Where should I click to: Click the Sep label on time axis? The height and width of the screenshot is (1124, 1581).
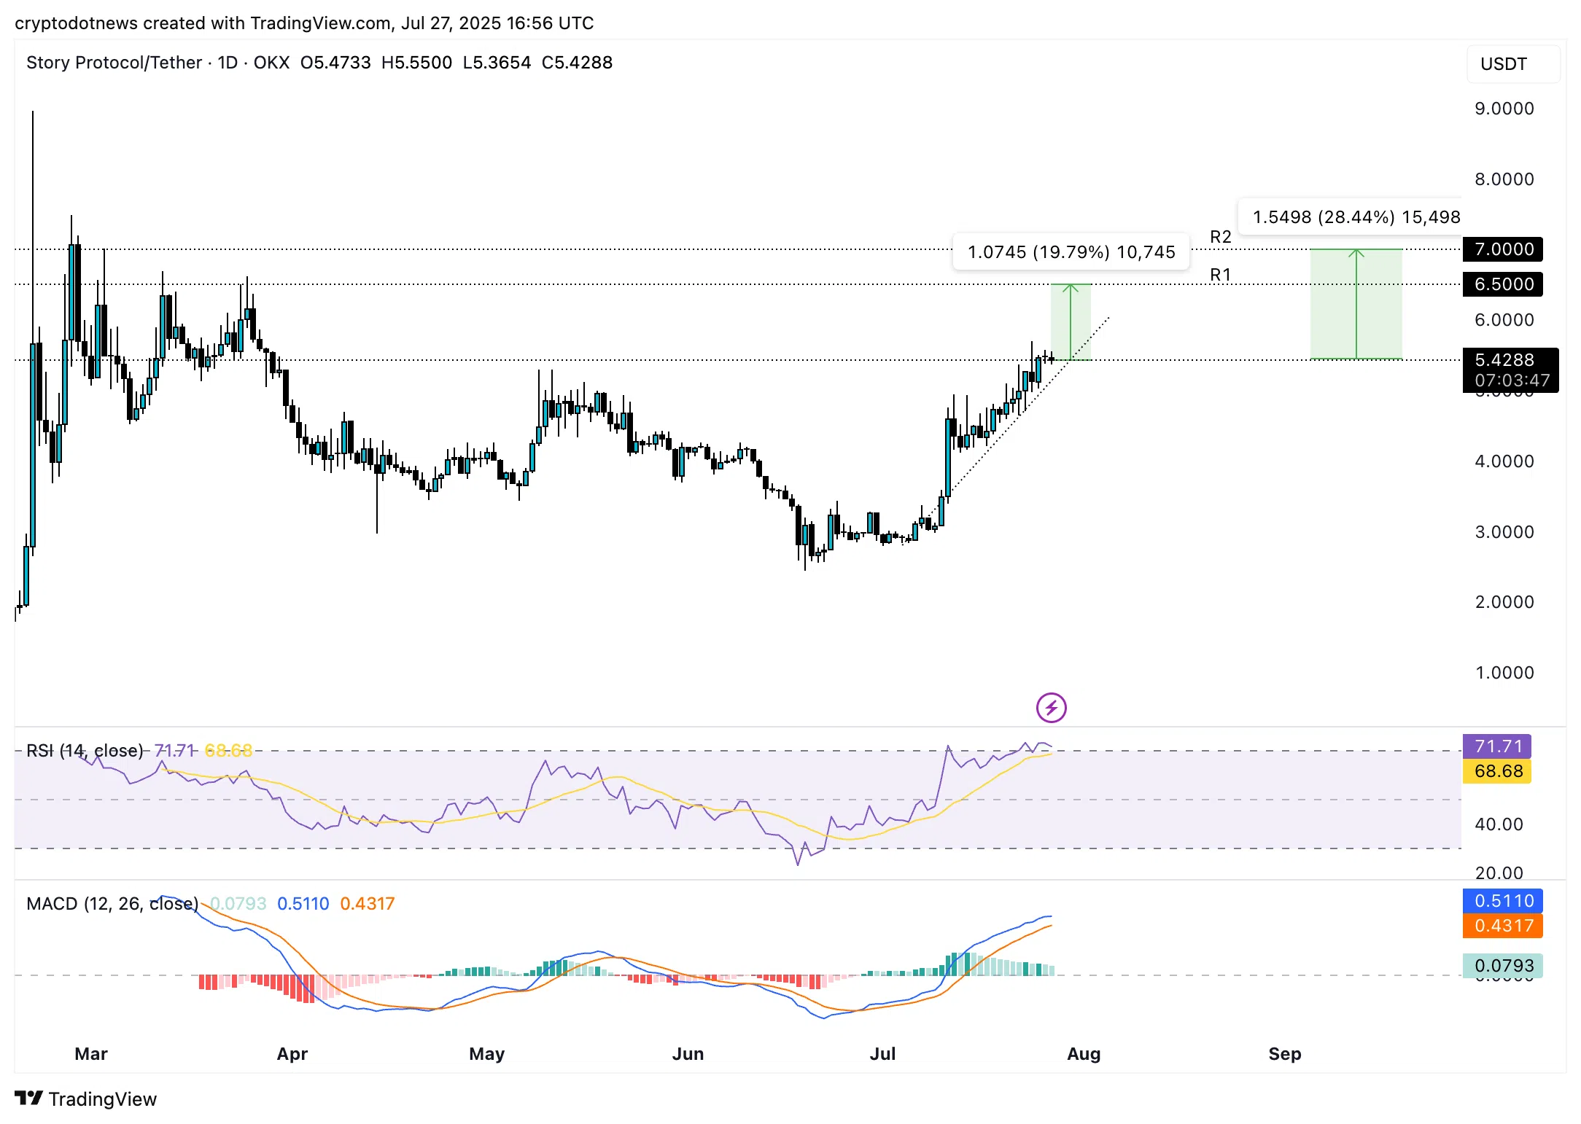(1285, 1054)
